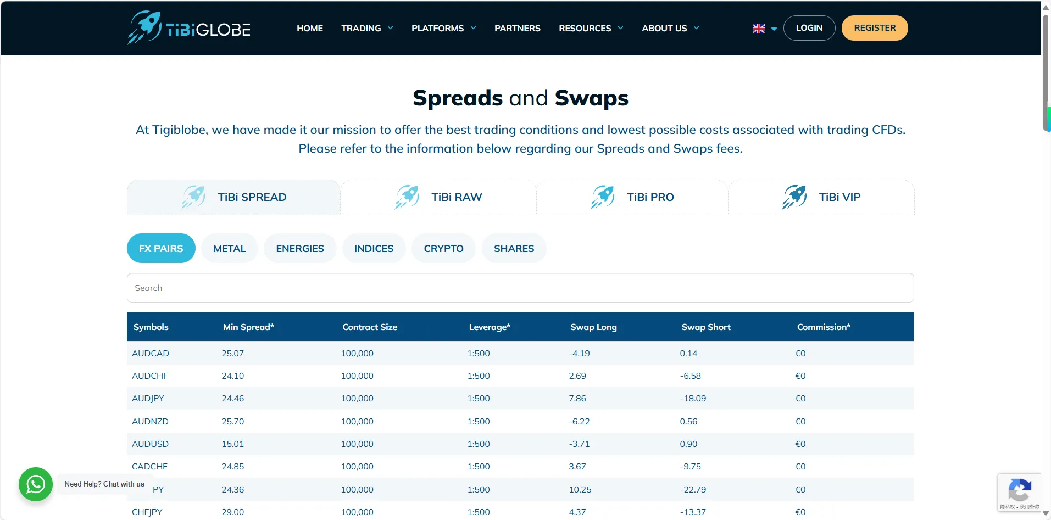Viewport: 1051px width, 520px height.
Task: Click the LOGIN button
Action: [809, 28]
